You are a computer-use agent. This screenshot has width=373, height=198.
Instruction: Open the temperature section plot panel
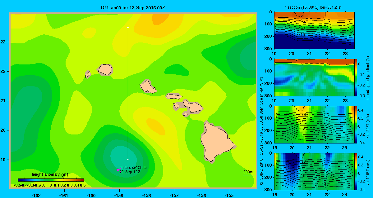[x=315, y=30]
